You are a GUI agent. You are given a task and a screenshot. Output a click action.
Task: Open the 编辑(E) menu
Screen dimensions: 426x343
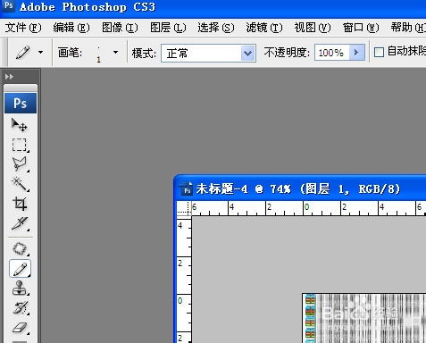tap(71, 28)
